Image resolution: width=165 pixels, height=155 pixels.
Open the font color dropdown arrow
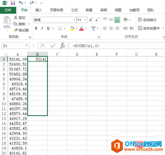coord(86,28)
